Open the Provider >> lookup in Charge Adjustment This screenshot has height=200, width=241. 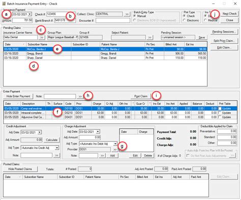click(x=115, y=150)
